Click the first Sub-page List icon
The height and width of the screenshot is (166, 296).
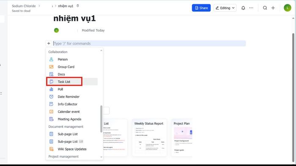(51, 134)
